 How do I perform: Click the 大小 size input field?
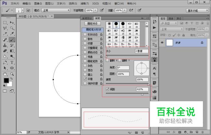142,51
